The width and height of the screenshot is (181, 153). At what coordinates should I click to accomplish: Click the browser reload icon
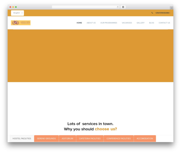point(118,7)
